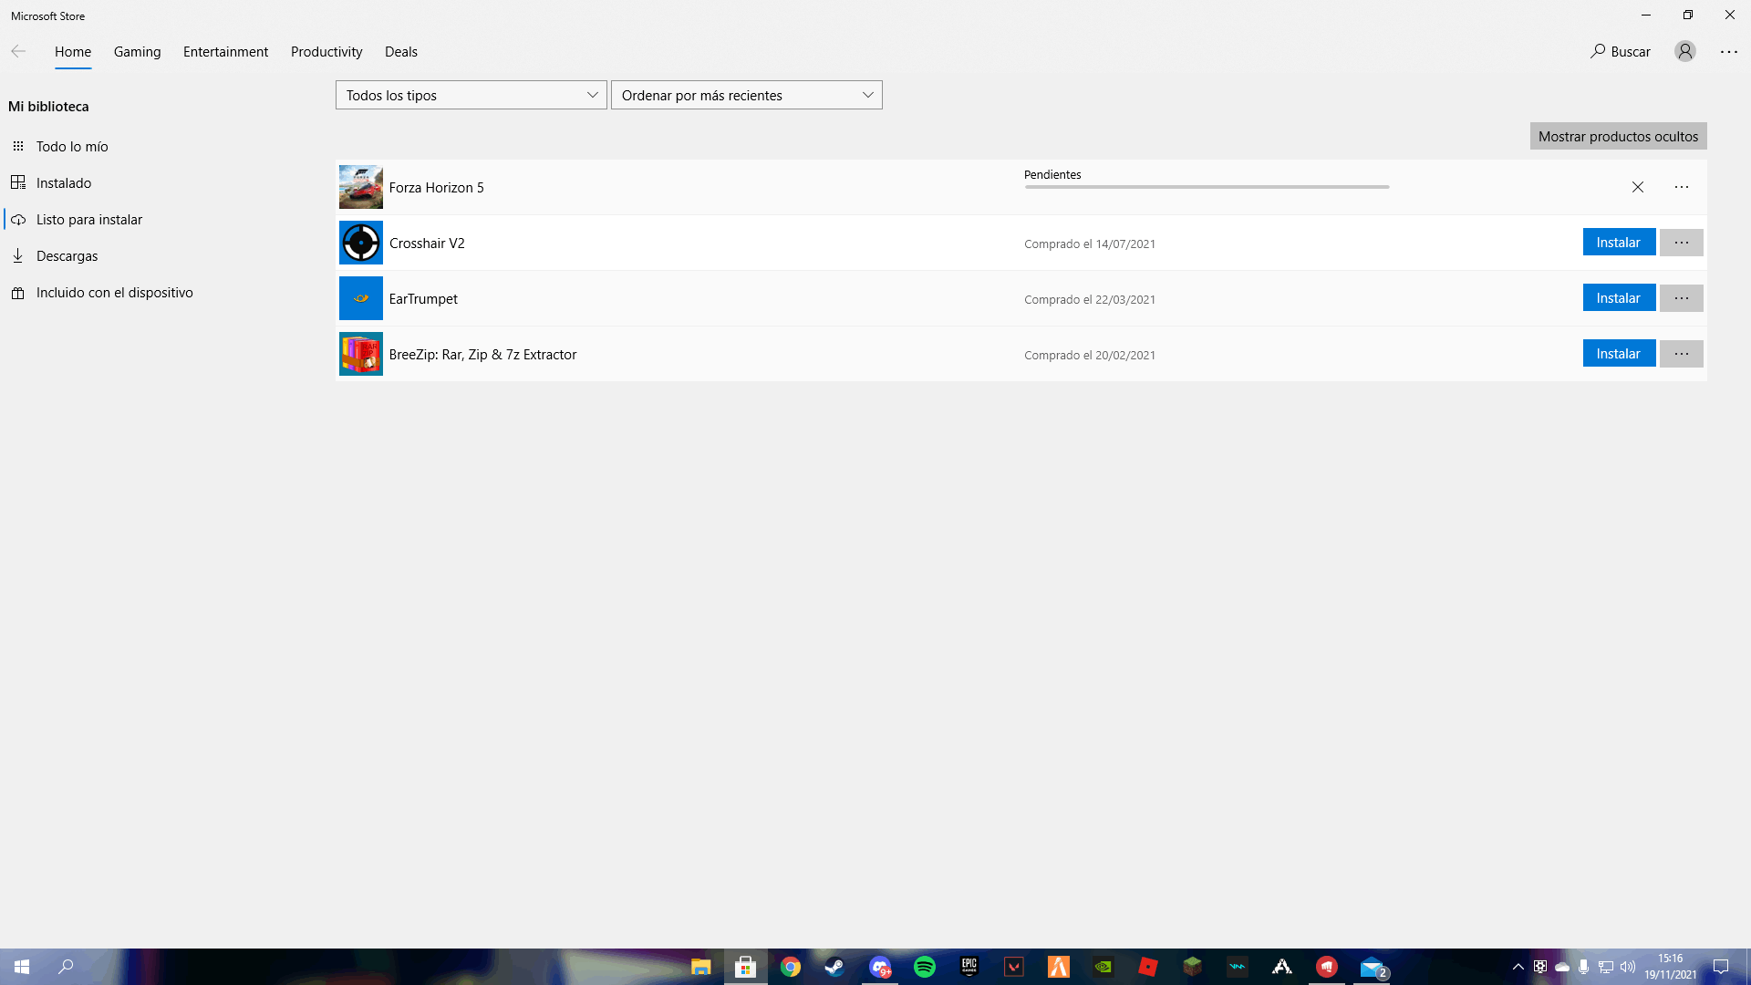Open more options for EarTrumpet

[1681, 298]
